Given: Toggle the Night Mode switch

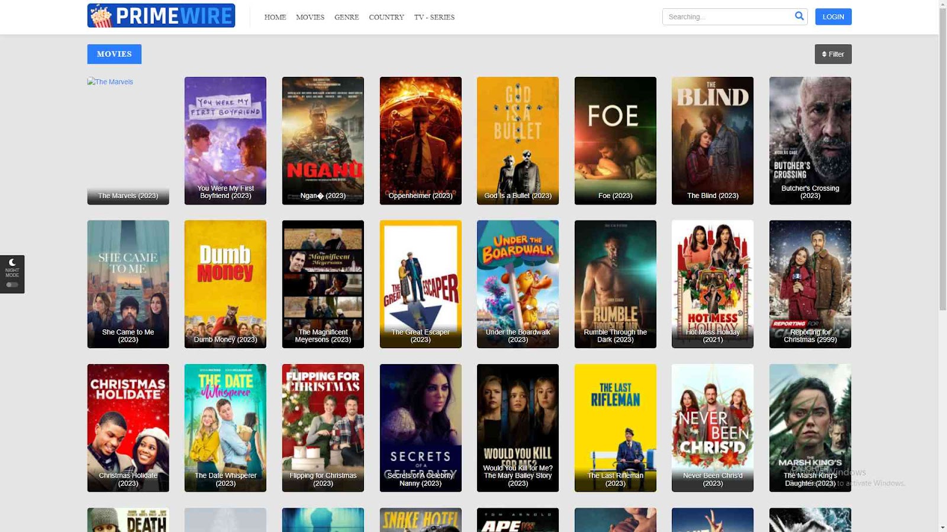Looking at the screenshot, I should 12,285.
